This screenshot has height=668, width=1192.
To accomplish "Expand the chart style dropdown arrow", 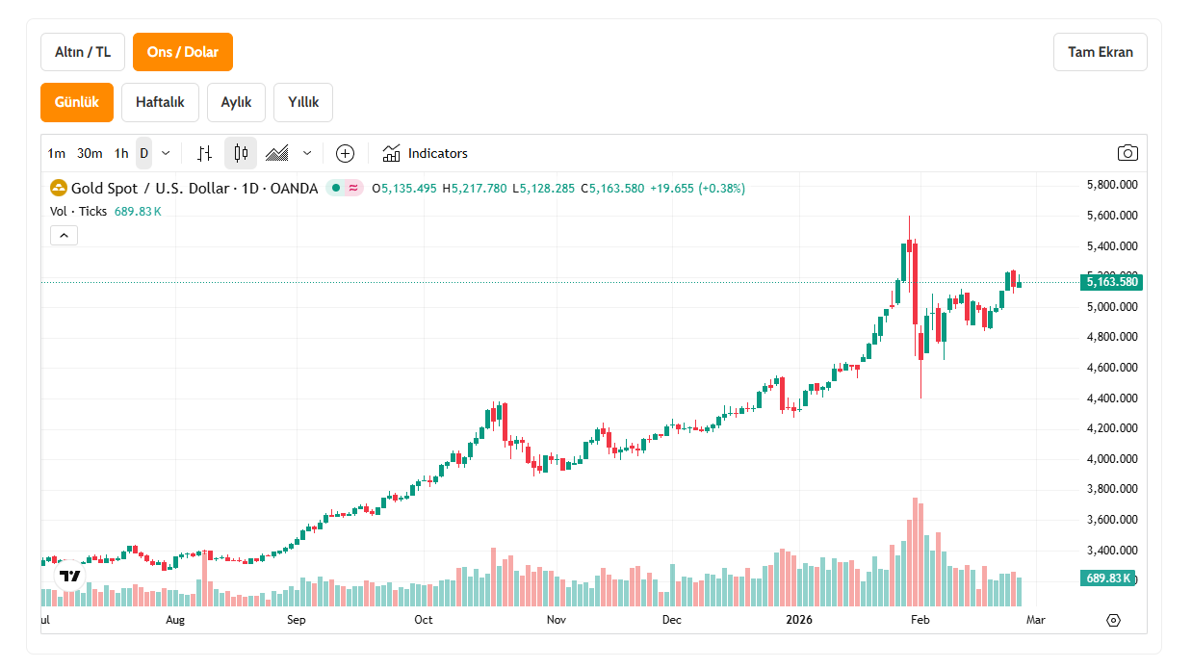I will coord(307,153).
